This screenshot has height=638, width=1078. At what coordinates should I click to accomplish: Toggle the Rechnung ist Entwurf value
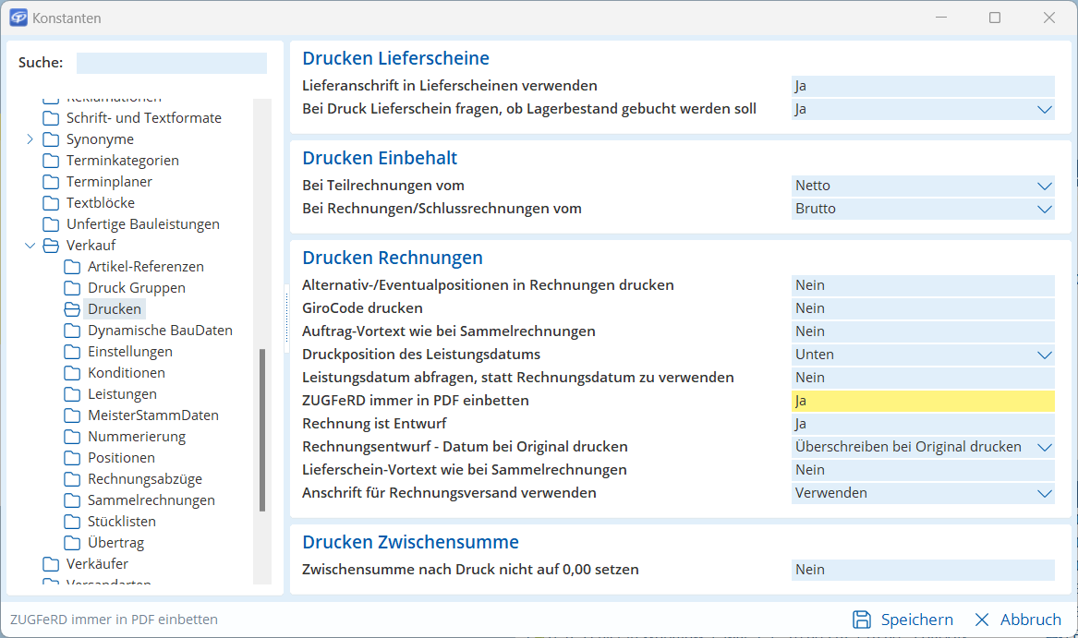(x=922, y=424)
